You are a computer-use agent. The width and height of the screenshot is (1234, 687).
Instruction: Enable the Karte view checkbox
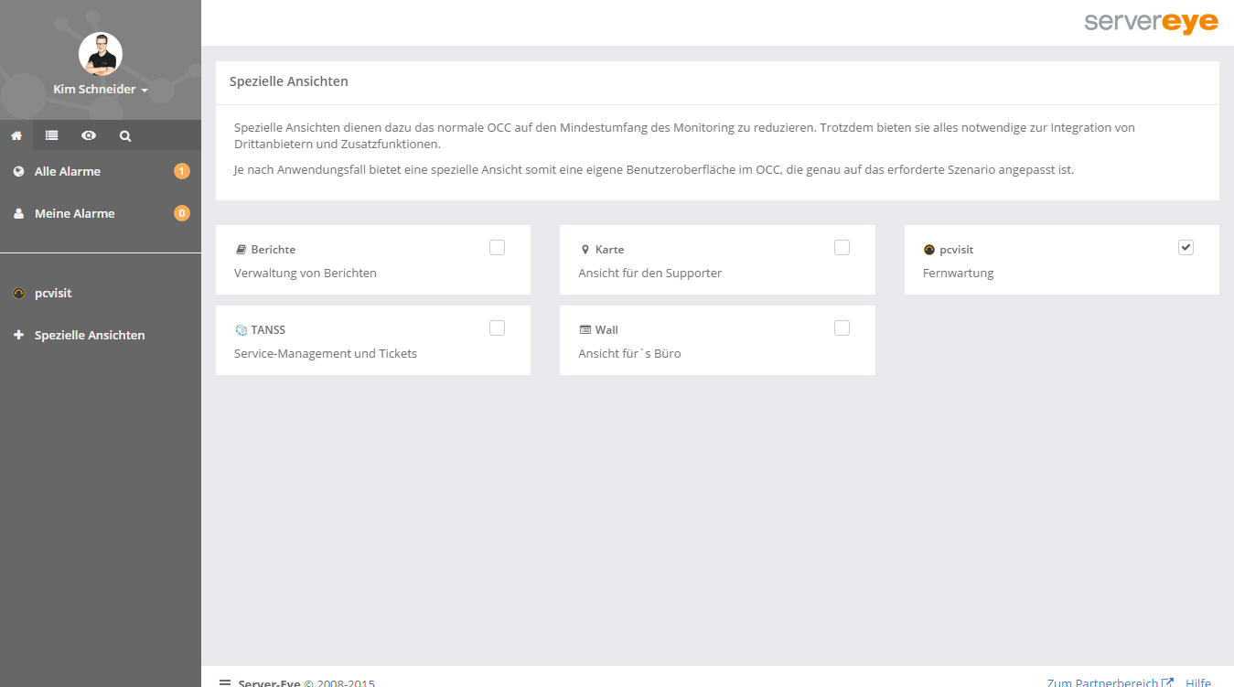[842, 247]
